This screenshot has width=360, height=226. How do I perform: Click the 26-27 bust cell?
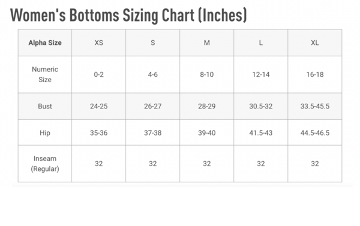pos(152,107)
